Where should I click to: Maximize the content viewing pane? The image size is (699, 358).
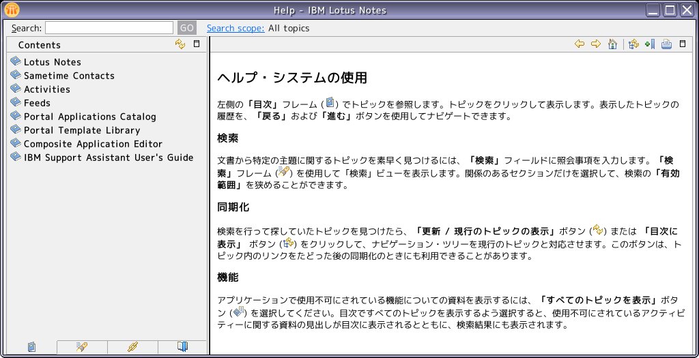coord(682,44)
